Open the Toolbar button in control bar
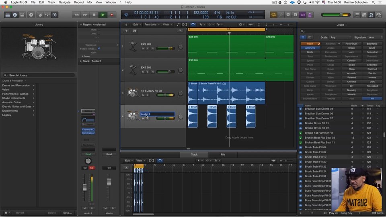Screen dimensions: 386x217 tap(22, 15)
